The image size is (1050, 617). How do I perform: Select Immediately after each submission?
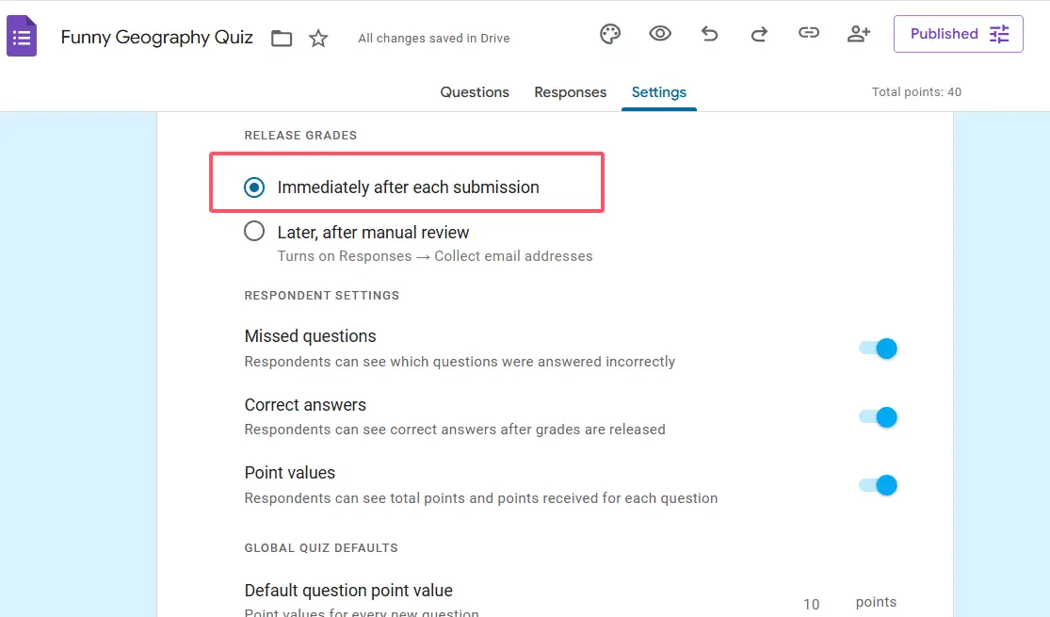[254, 187]
